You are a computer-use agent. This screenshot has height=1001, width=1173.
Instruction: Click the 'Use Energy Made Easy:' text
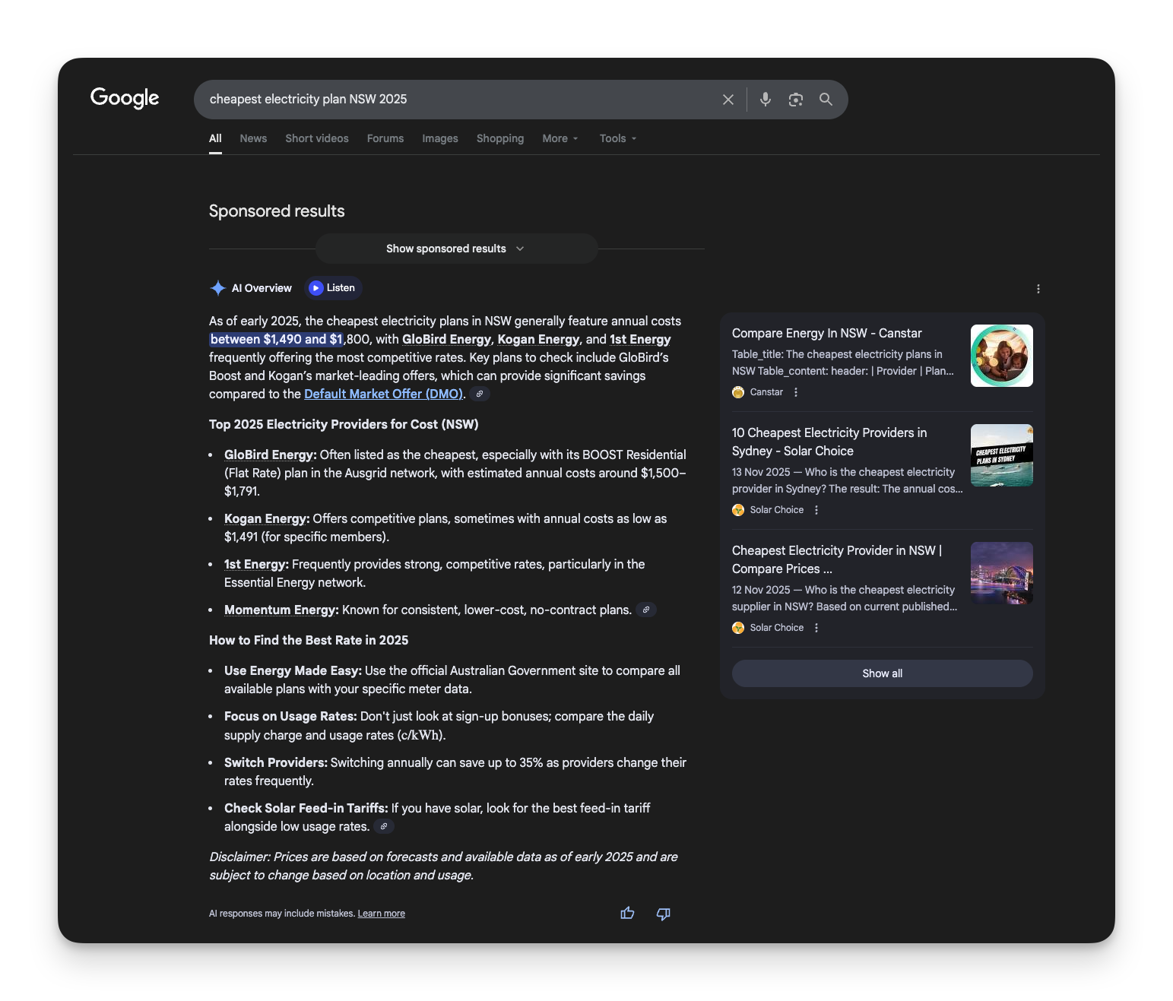pos(293,670)
